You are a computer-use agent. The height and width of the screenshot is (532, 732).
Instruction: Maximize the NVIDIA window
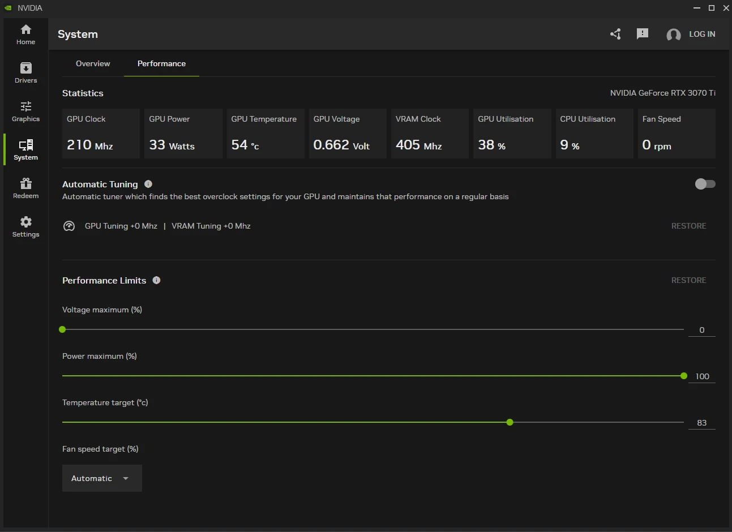(712, 8)
